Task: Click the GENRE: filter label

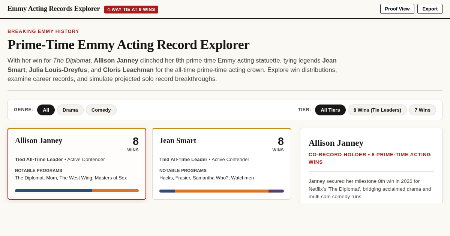Action: click(x=24, y=110)
